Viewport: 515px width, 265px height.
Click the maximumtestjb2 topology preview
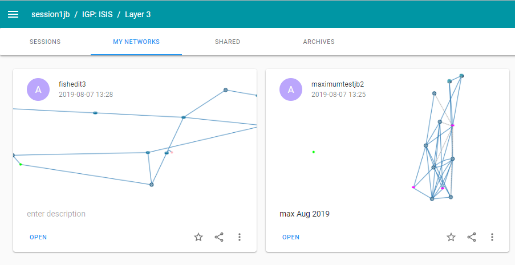click(439, 142)
